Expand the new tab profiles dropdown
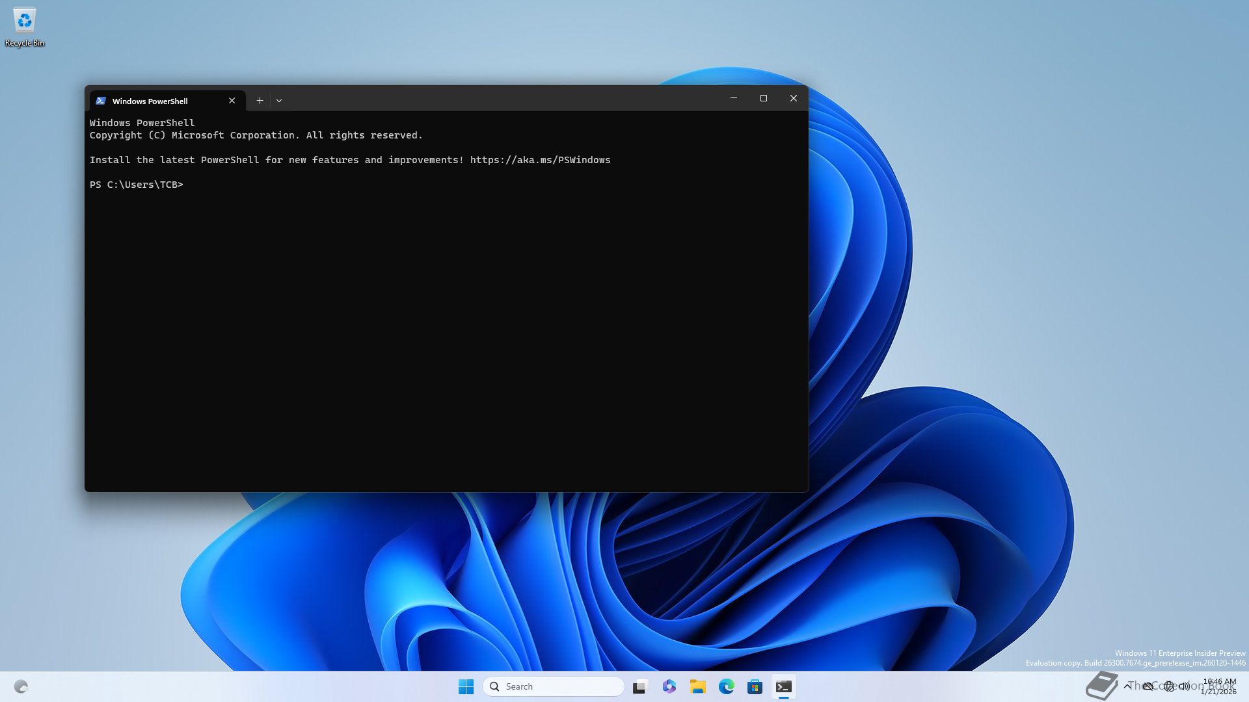1249x702 pixels. point(279,100)
